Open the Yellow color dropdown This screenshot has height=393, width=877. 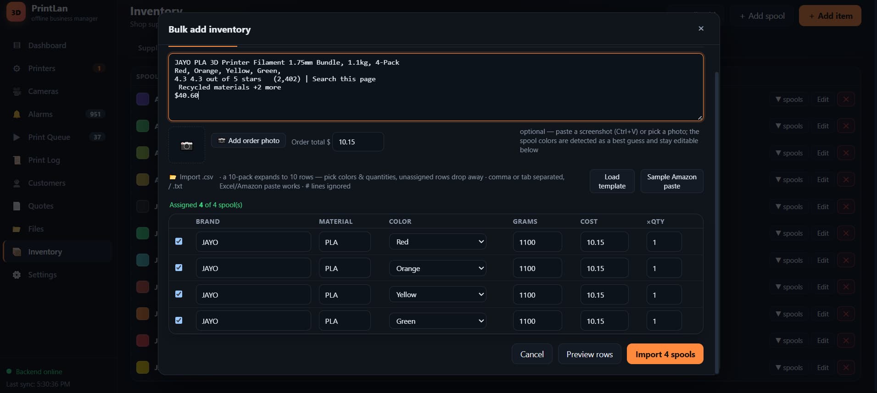[x=438, y=294]
